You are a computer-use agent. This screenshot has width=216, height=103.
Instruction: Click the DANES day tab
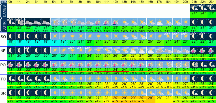click(x=4, y=11)
